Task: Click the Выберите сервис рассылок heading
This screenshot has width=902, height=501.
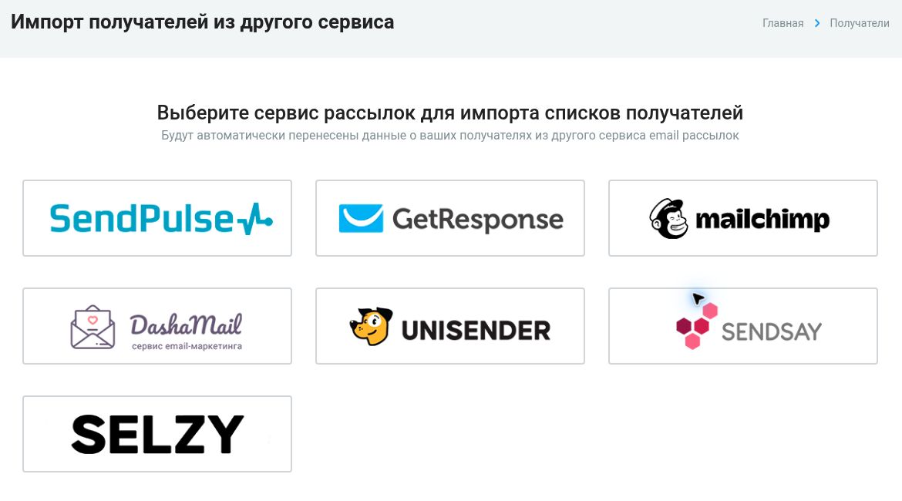Action: tap(450, 113)
